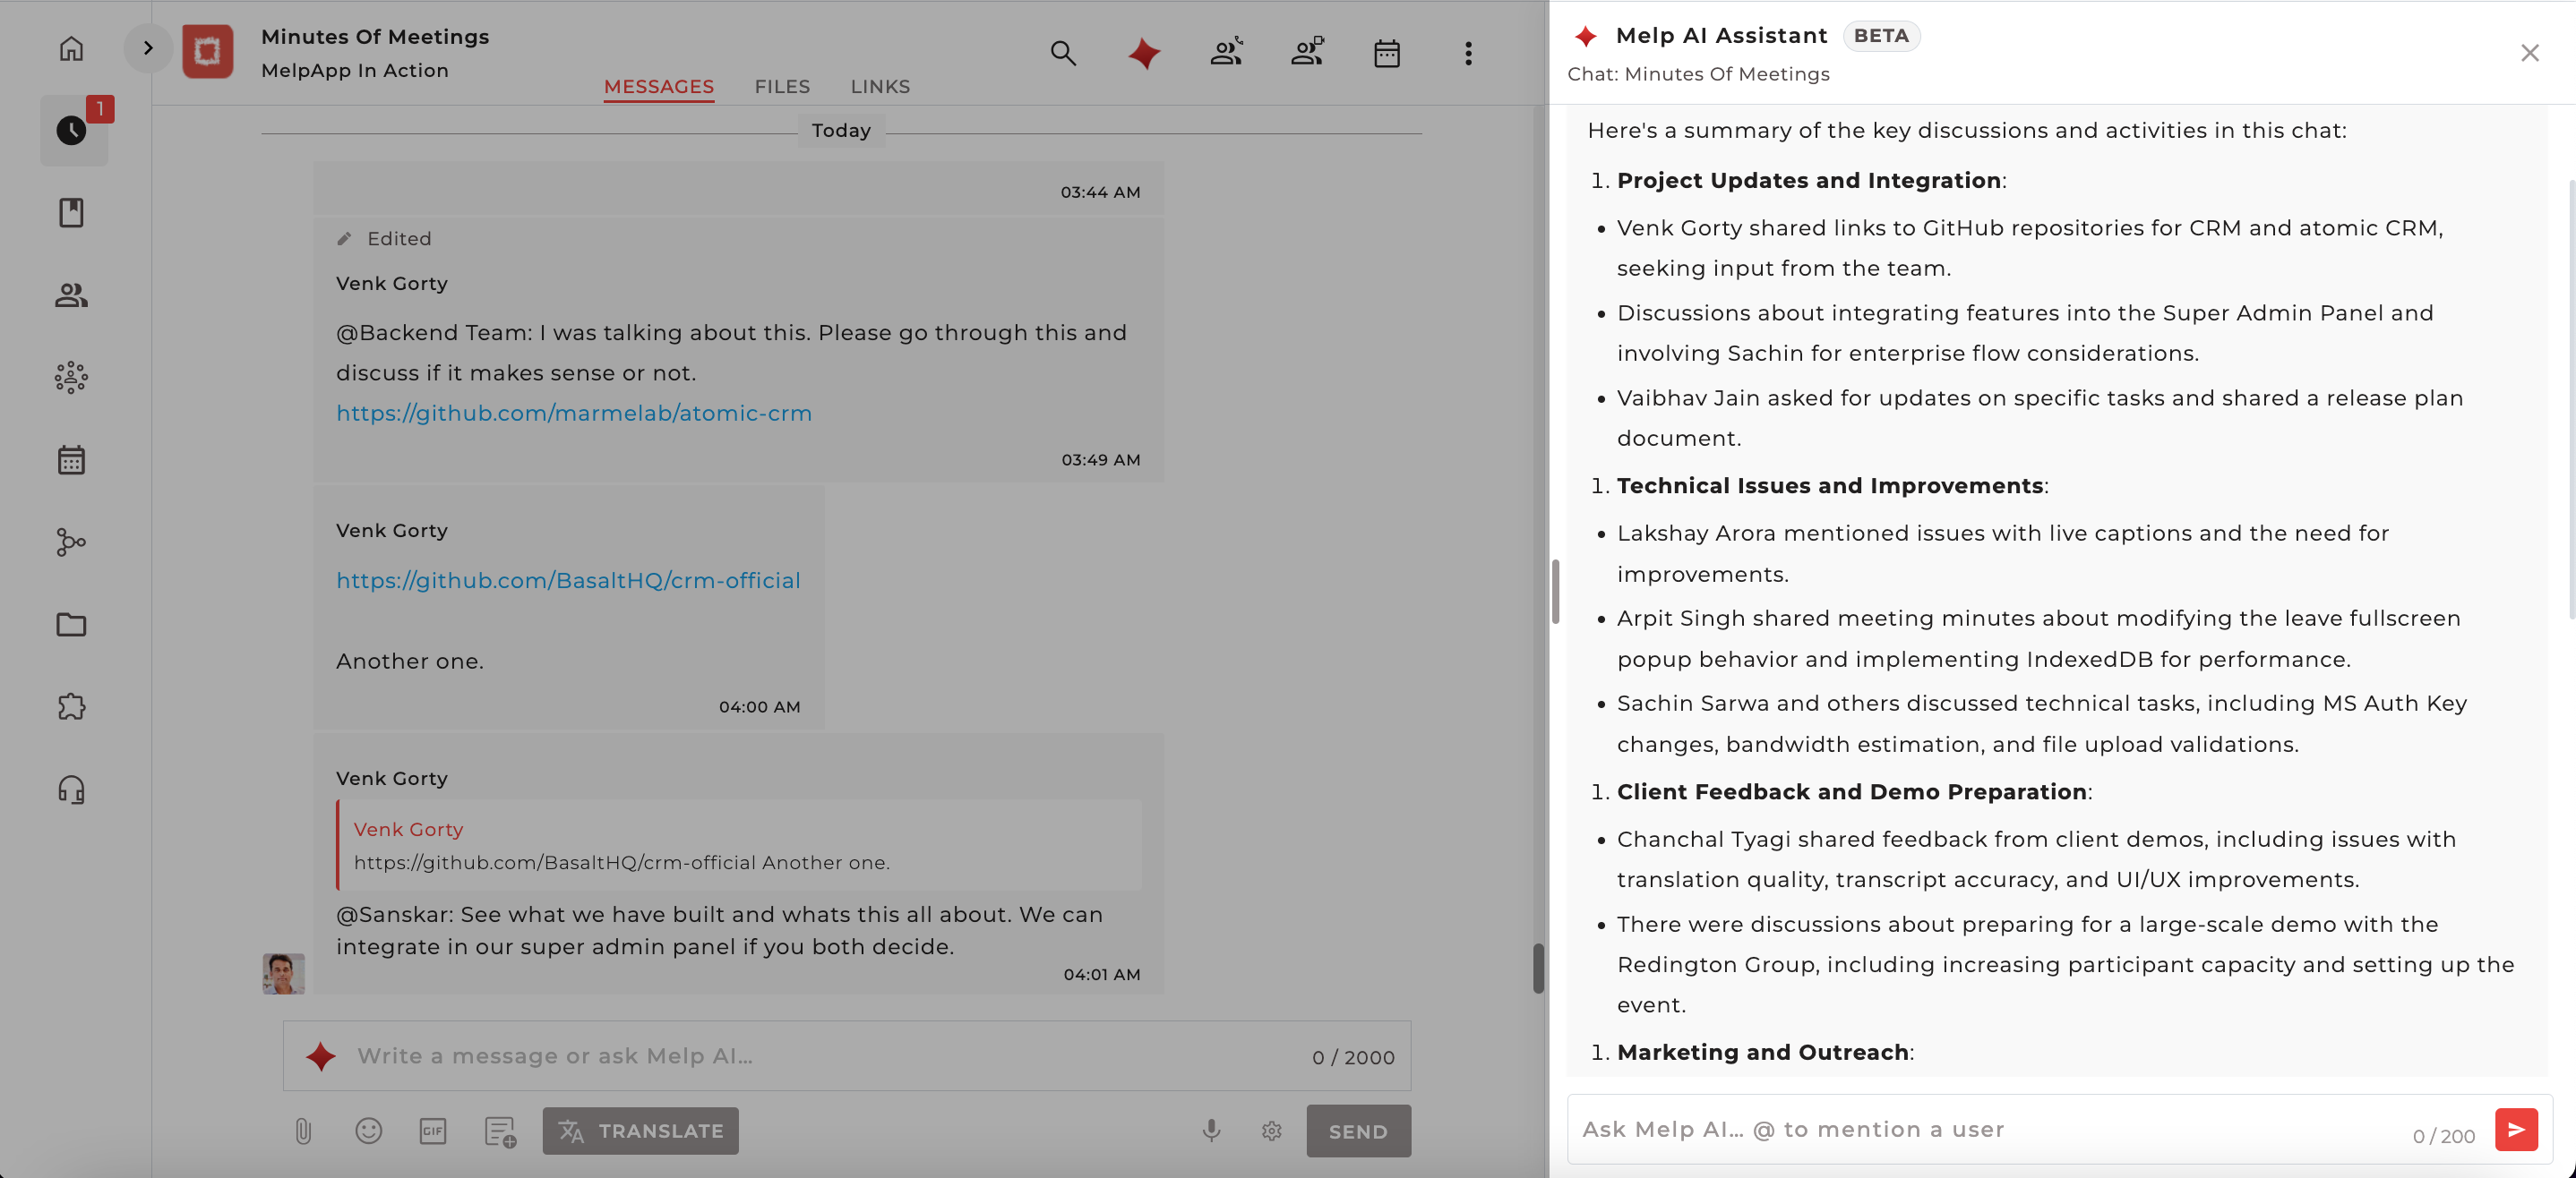Expand the sidebar with chevron arrow
This screenshot has height=1178, width=2576.
(x=147, y=48)
